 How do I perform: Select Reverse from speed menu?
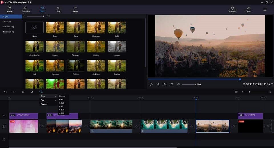point(44,104)
